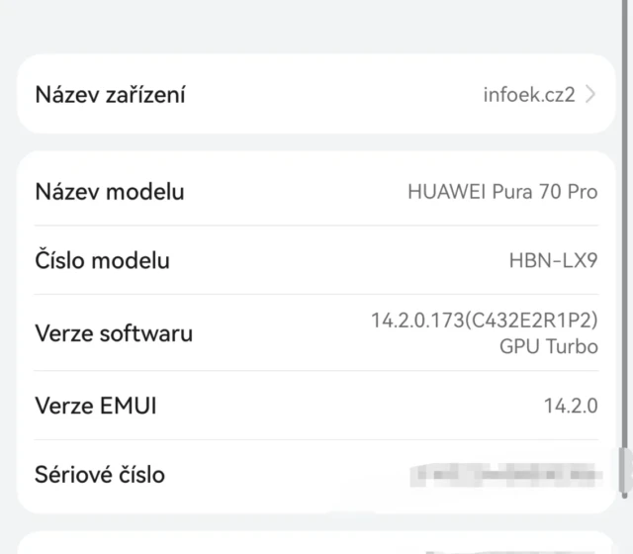Click the HUAWEI Pura 70 Pro value
Image resolution: width=633 pixels, height=554 pixels.
tap(502, 192)
